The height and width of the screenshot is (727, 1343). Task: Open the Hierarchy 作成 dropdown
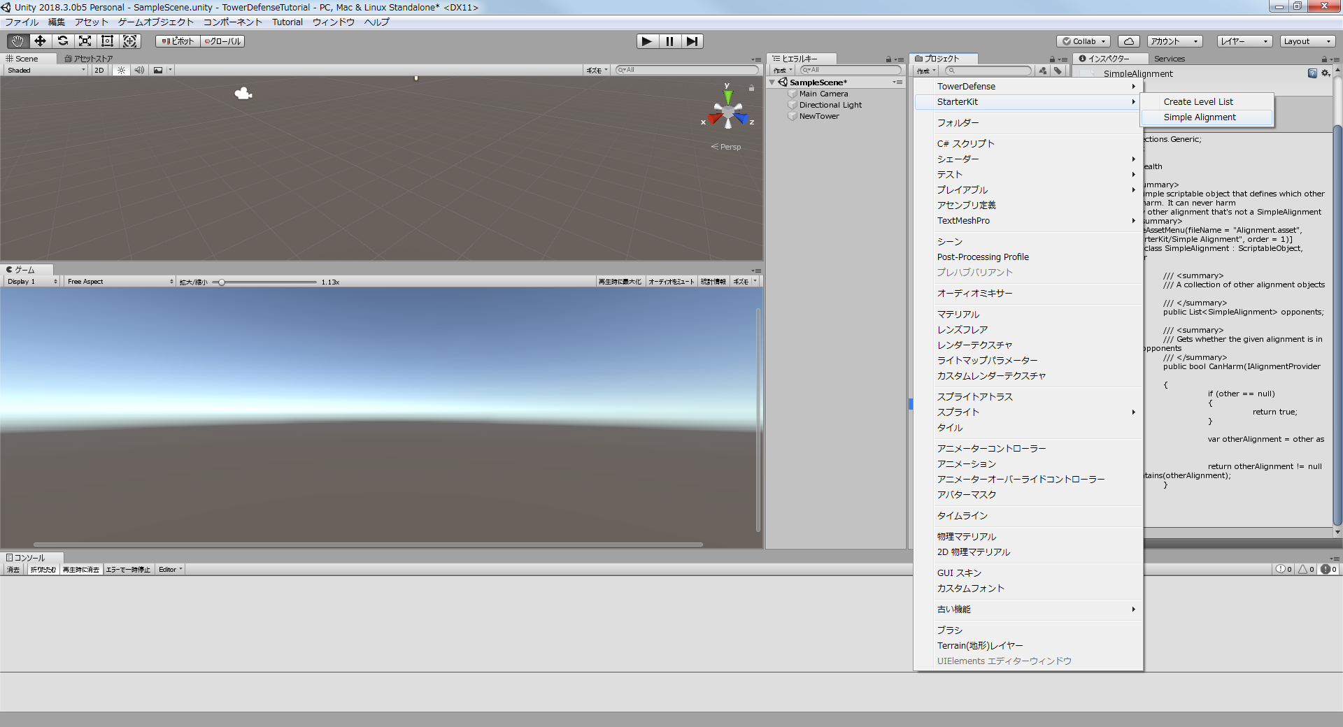[x=783, y=70]
